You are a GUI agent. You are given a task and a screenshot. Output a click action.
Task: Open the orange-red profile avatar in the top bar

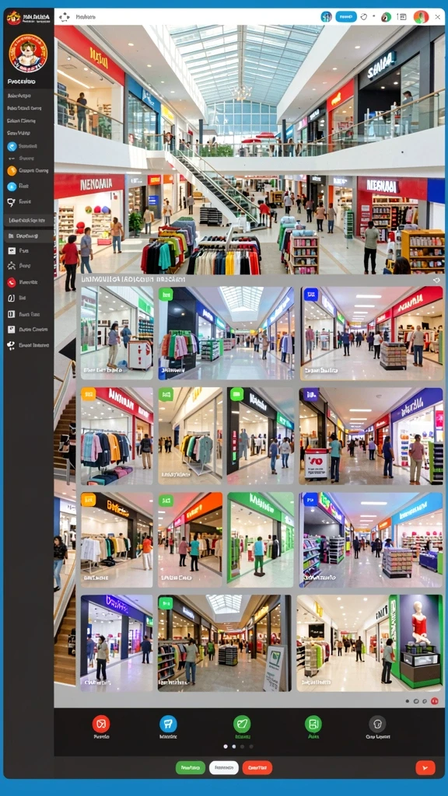[421, 17]
